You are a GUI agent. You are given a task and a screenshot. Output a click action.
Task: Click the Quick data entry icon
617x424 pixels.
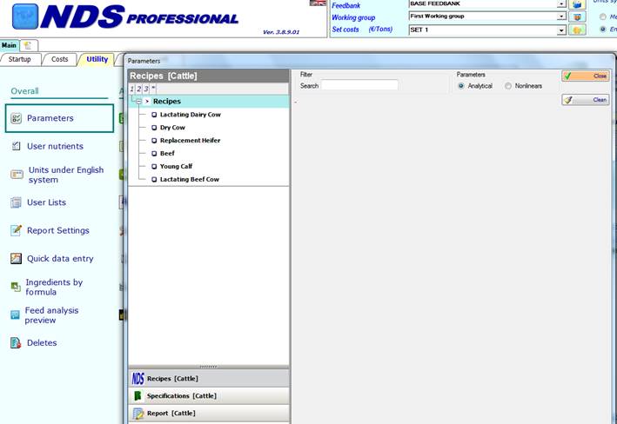[17, 259]
